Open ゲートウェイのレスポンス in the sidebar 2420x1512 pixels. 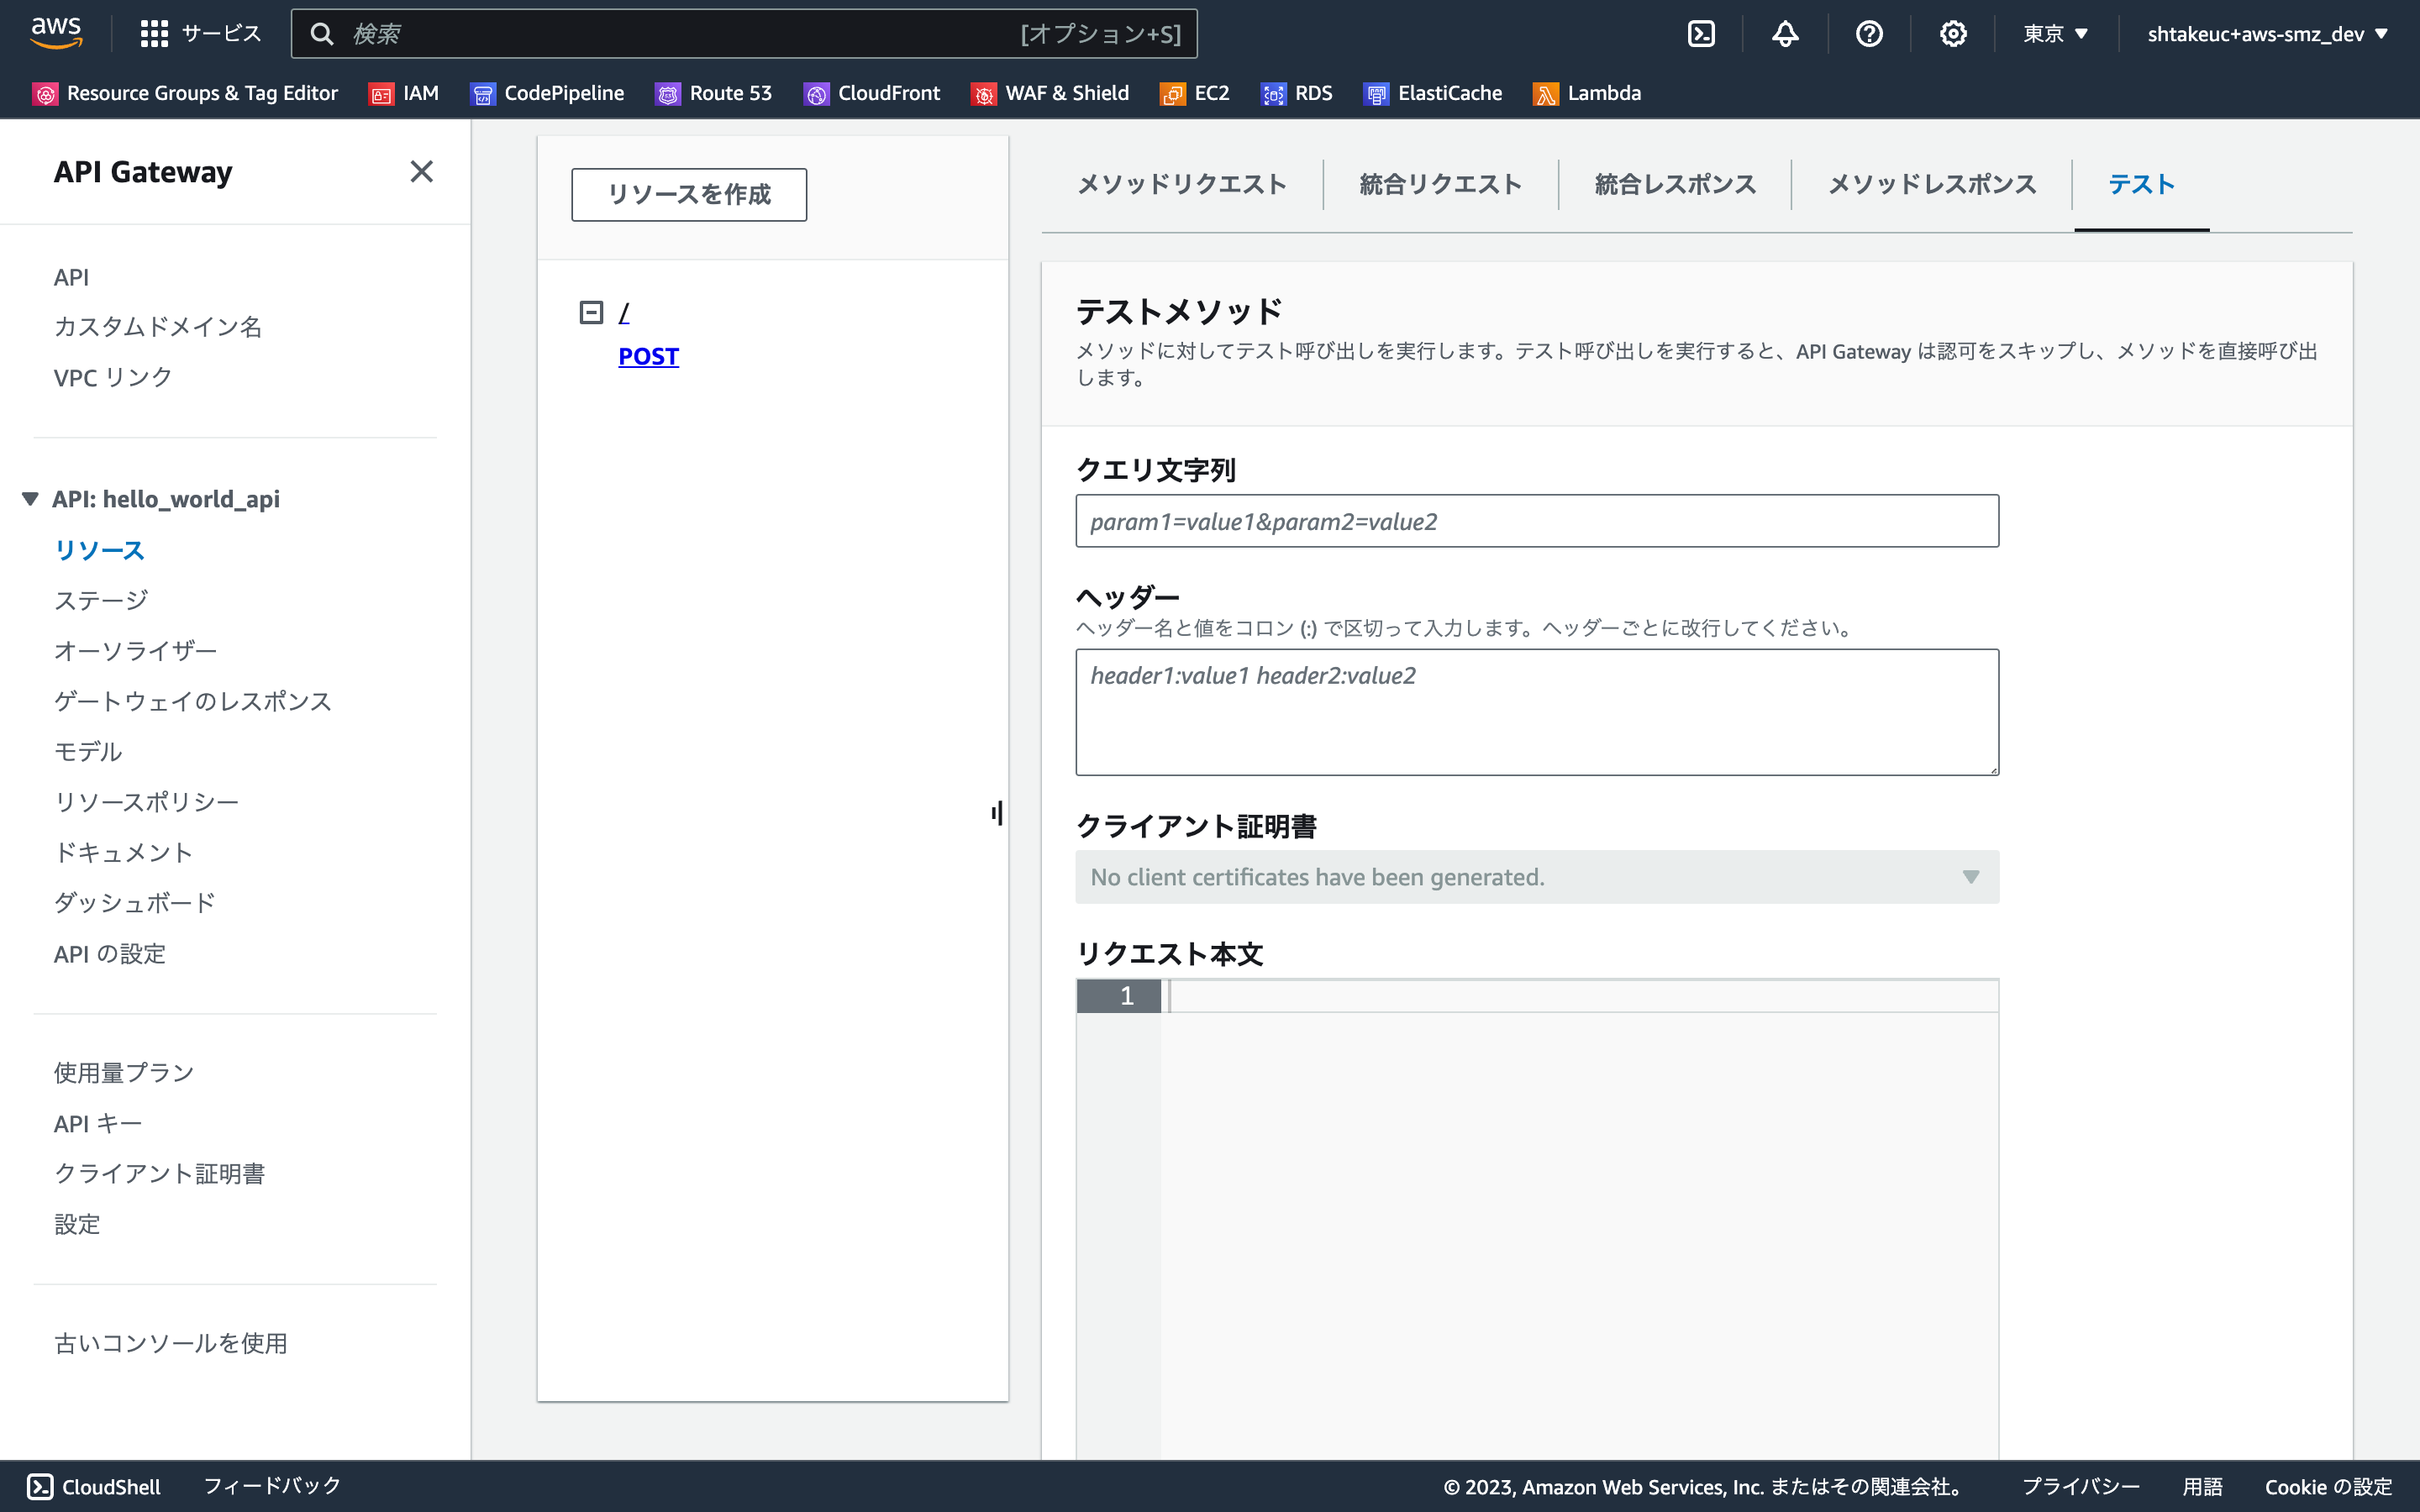click(193, 701)
